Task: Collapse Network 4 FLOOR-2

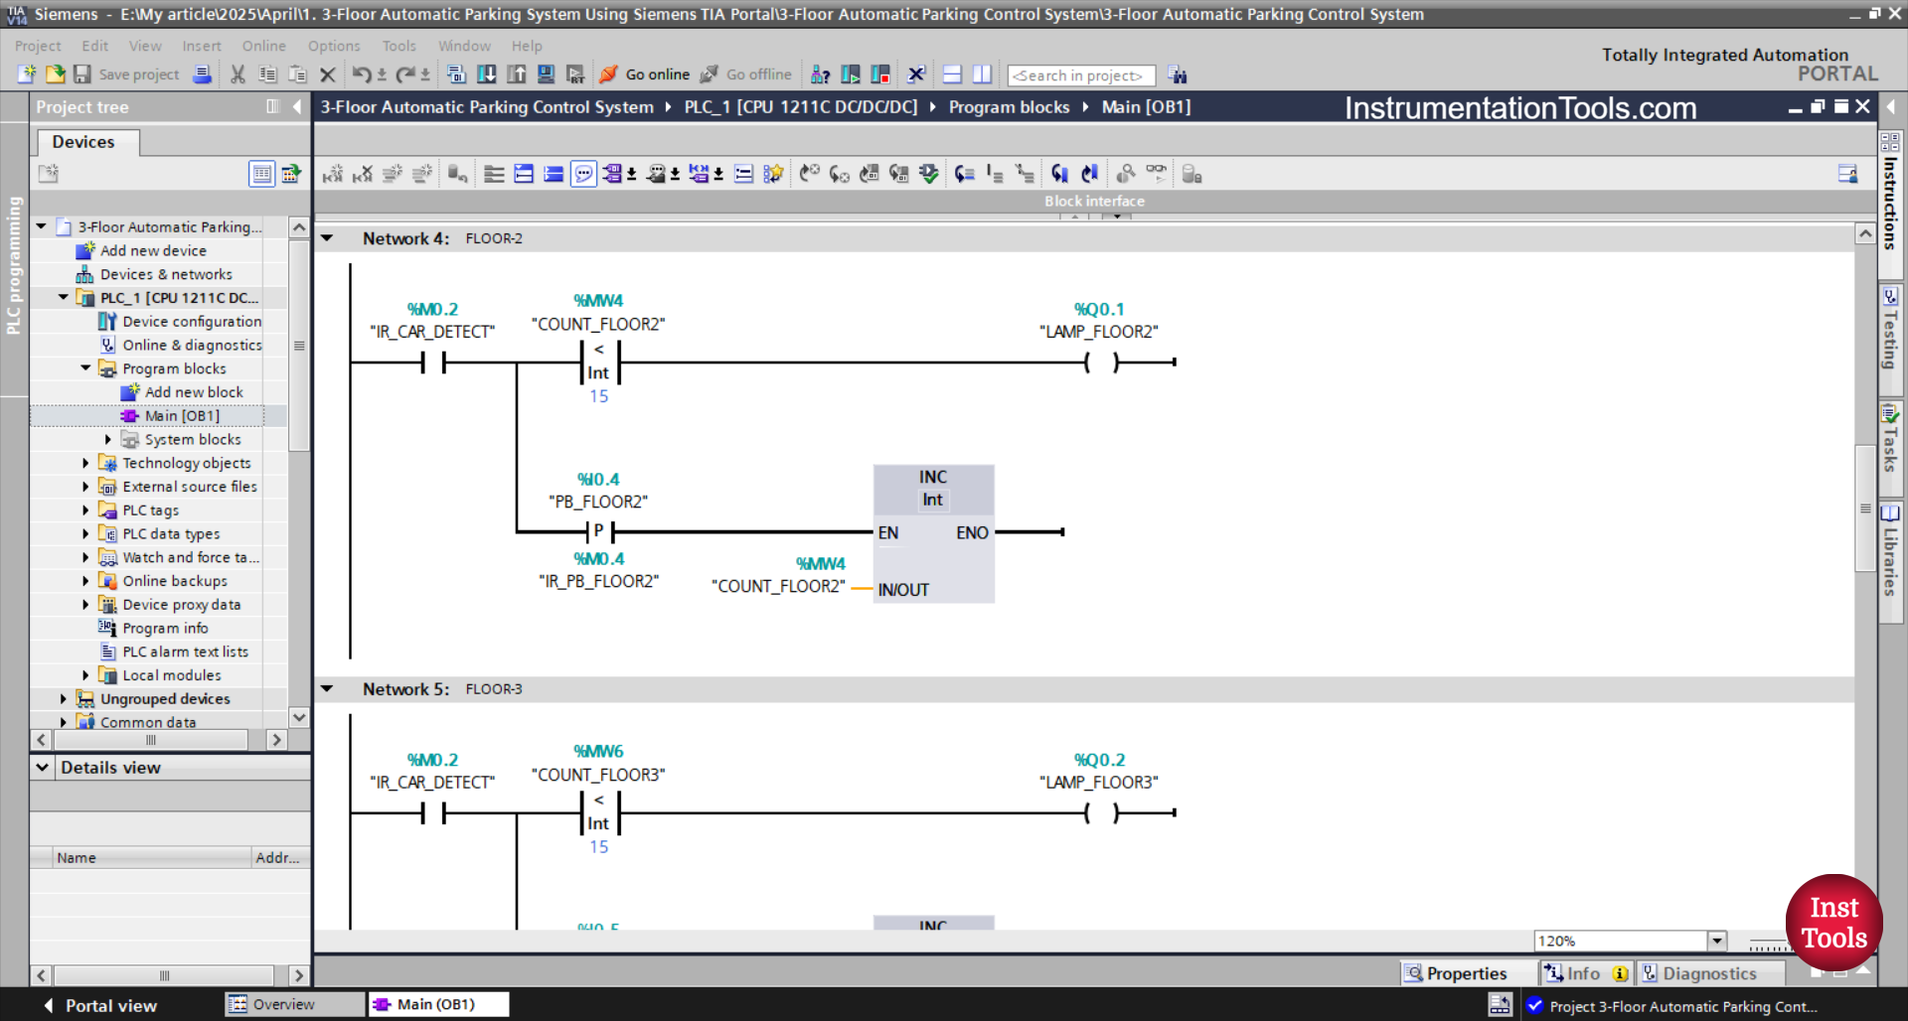Action: 329,238
